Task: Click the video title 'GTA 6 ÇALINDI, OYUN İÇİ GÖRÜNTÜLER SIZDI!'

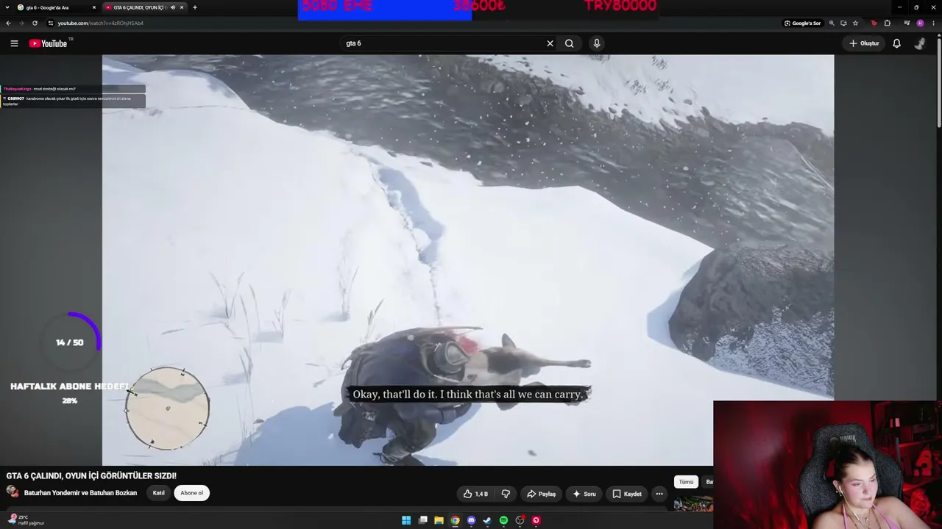Action: [x=91, y=476]
